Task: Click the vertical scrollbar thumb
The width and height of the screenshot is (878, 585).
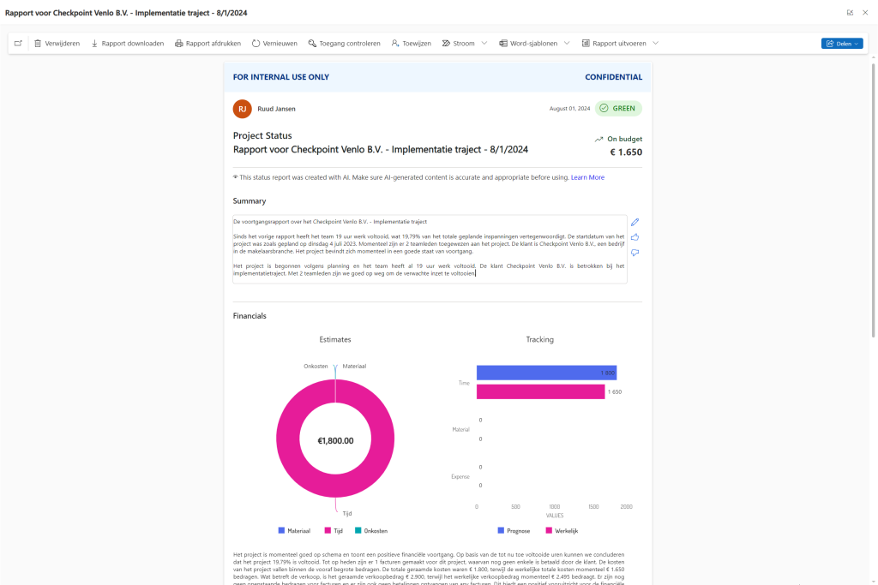Action: point(873,200)
